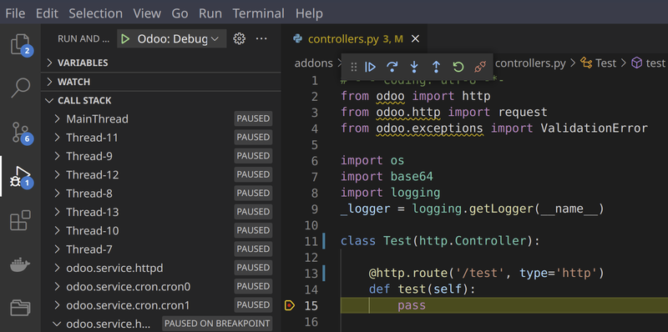
Task: Click Step Out in the debug toolbar
Action: point(436,67)
